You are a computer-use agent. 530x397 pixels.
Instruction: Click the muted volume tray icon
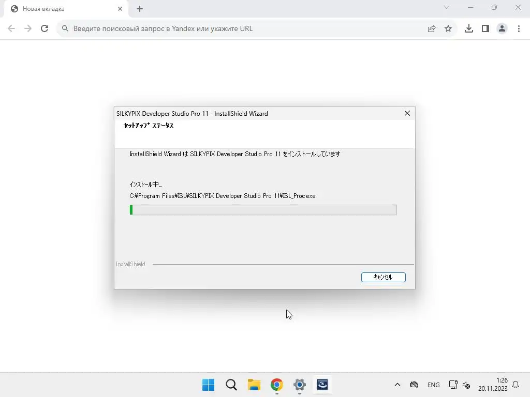pyautogui.click(x=466, y=385)
